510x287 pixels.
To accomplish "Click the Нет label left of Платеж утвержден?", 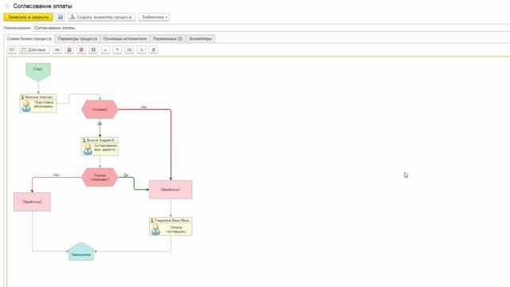I will coord(57,175).
